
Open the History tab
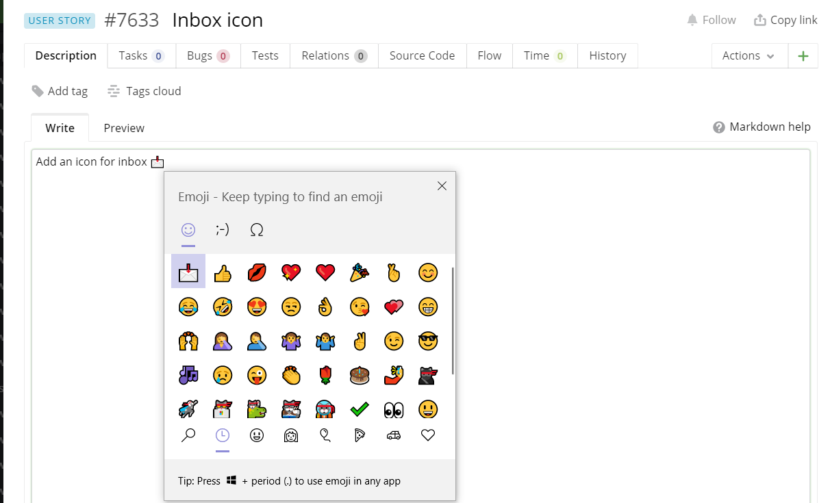point(607,55)
